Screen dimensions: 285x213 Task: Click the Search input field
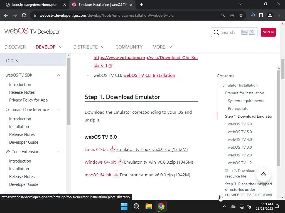(234, 32)
